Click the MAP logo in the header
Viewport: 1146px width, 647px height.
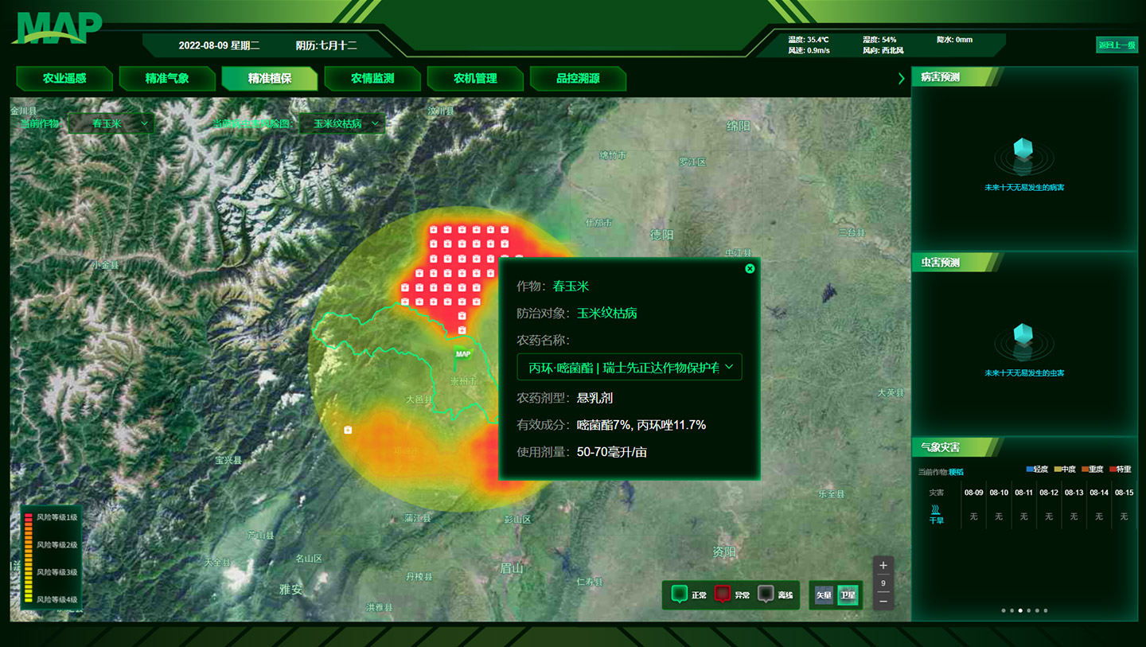[57, 28]
